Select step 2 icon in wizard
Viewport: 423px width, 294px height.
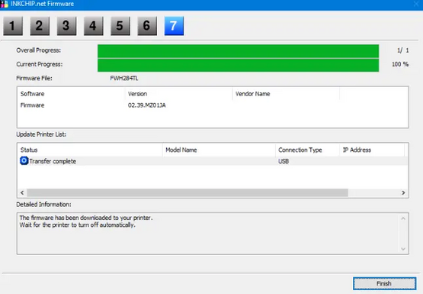click(40, 26)
